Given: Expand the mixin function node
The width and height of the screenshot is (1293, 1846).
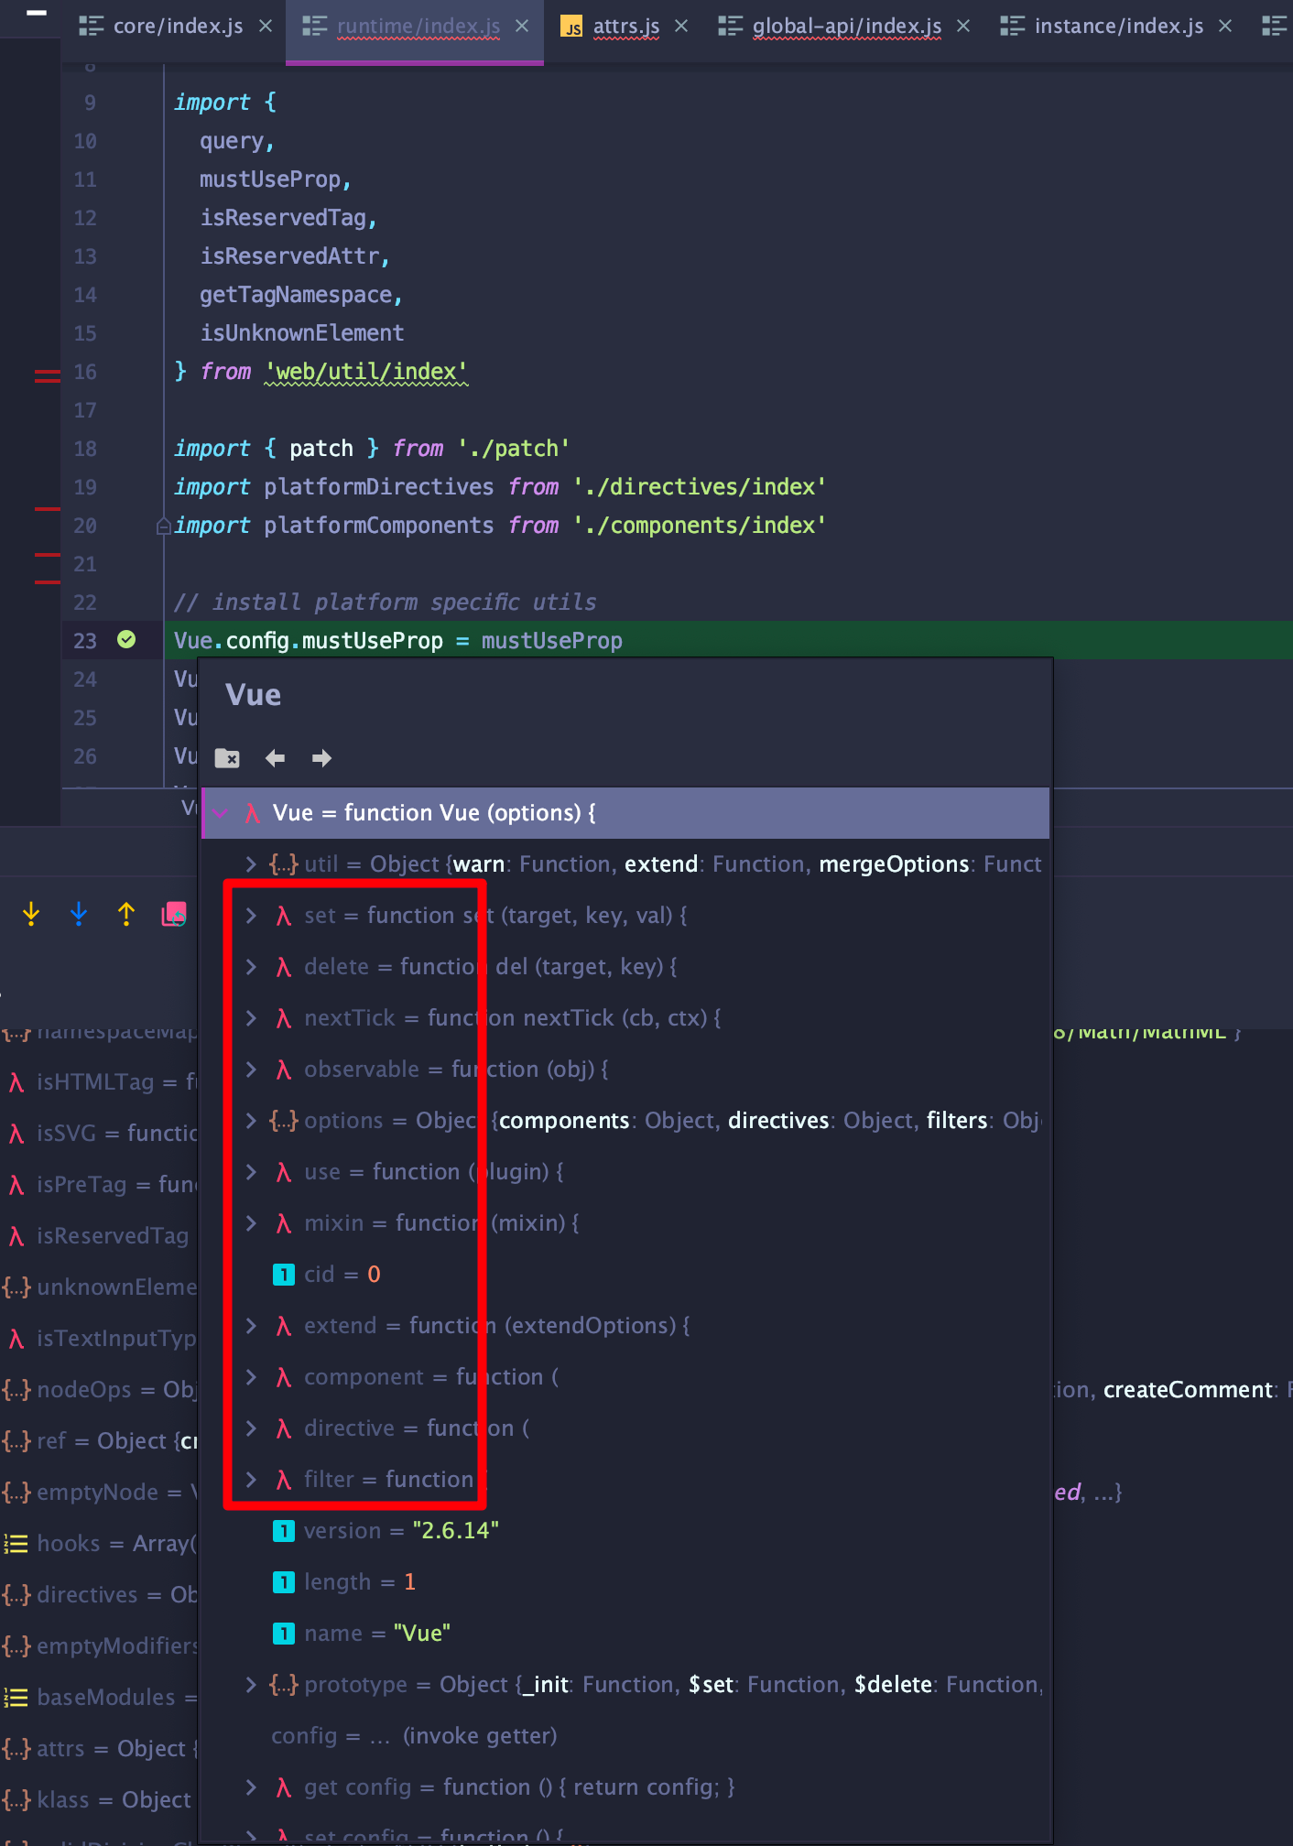Looking at the screenshot, I should click(x=251, y=1223).
